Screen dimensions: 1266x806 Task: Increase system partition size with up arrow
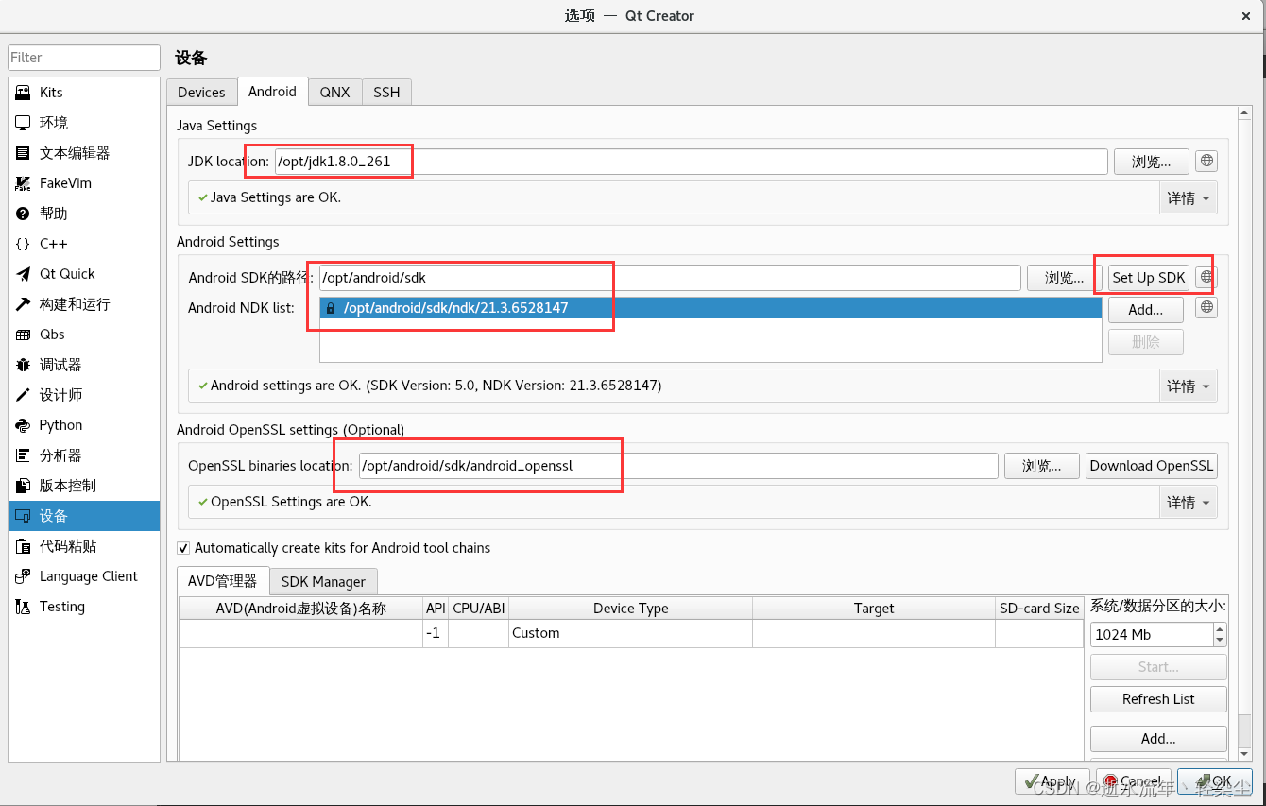point(1220,628)
